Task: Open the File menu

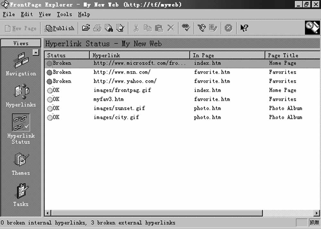Action: coord(9,14)
